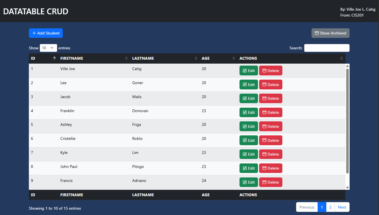Delete Franklin Donovan's row

(270, 112)
